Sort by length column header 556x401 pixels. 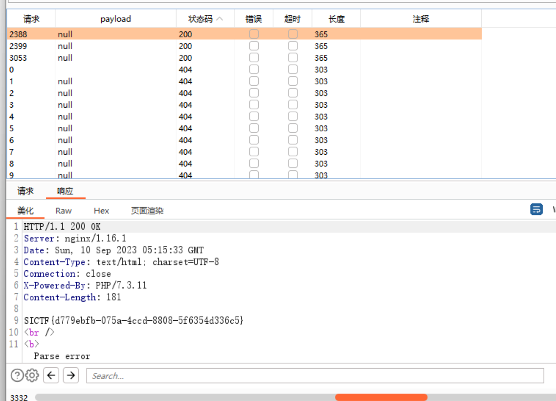(x=336, y=19)
